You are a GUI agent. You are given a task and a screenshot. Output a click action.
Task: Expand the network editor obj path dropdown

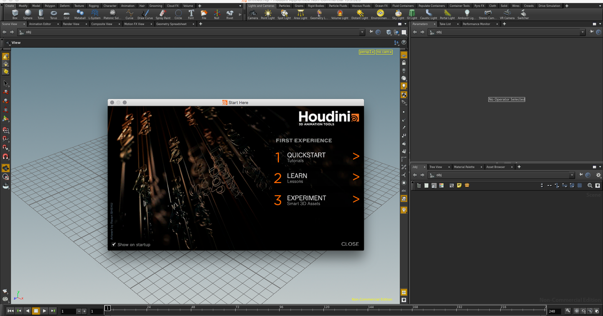pos(572,175)
